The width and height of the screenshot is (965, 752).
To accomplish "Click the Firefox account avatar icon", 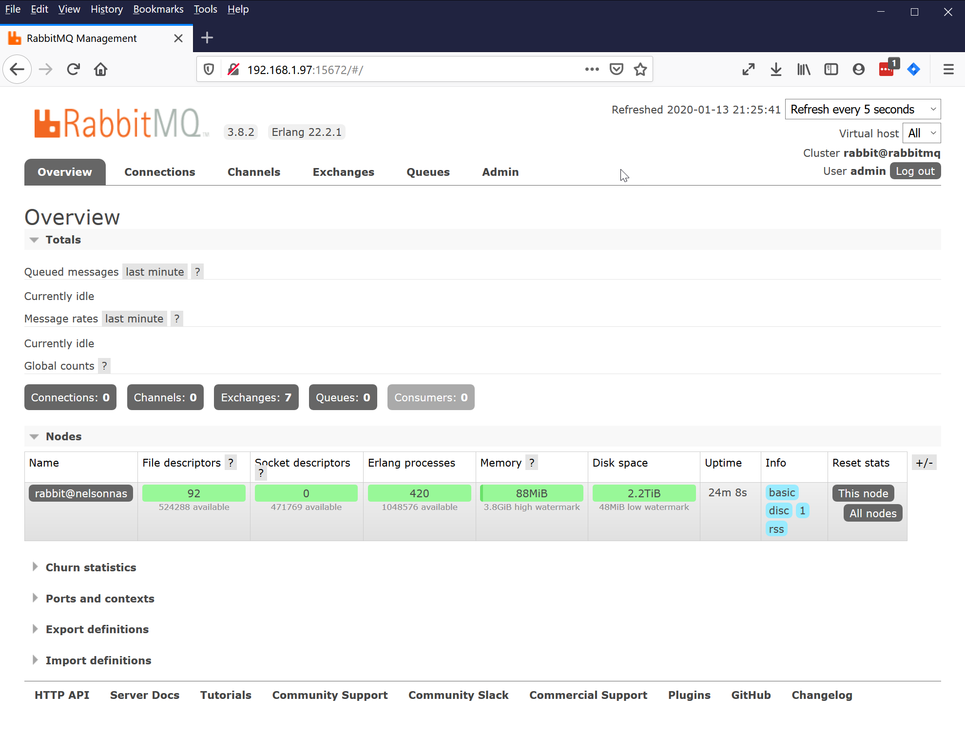I will point(858,70).
